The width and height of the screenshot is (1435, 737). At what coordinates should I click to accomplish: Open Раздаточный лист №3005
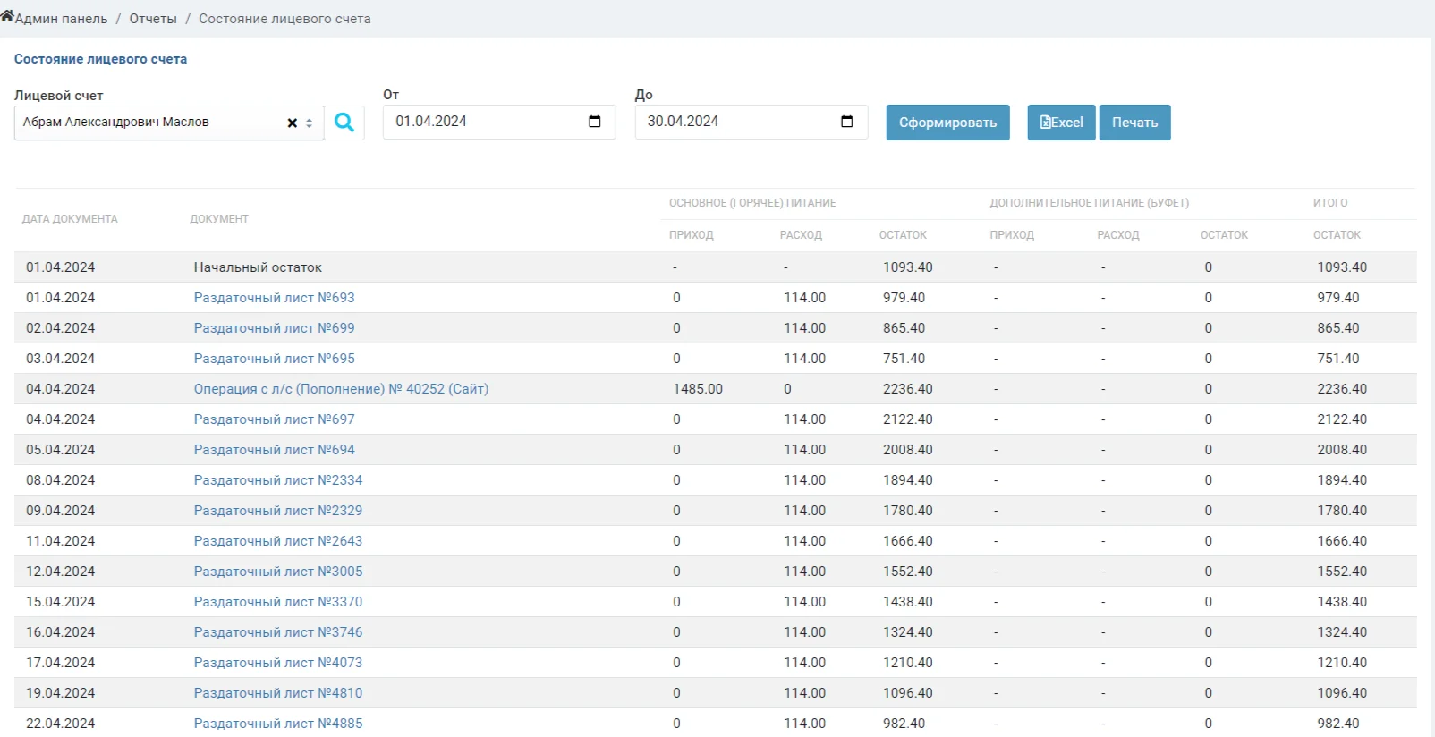pos(278,572)
